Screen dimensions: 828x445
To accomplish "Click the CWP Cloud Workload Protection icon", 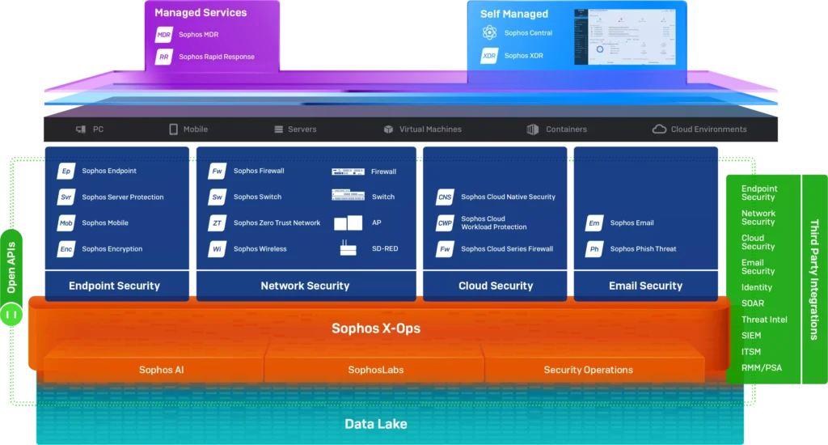I will [x=445, y=223].
